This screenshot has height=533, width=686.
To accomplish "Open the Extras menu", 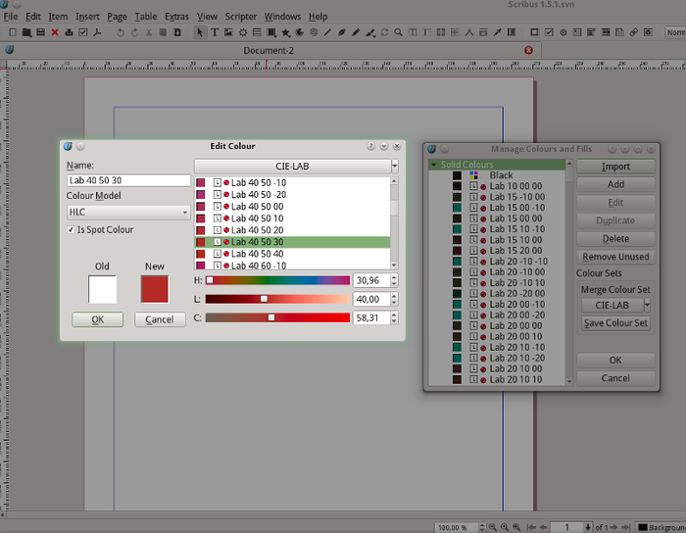I will [176, 17].
